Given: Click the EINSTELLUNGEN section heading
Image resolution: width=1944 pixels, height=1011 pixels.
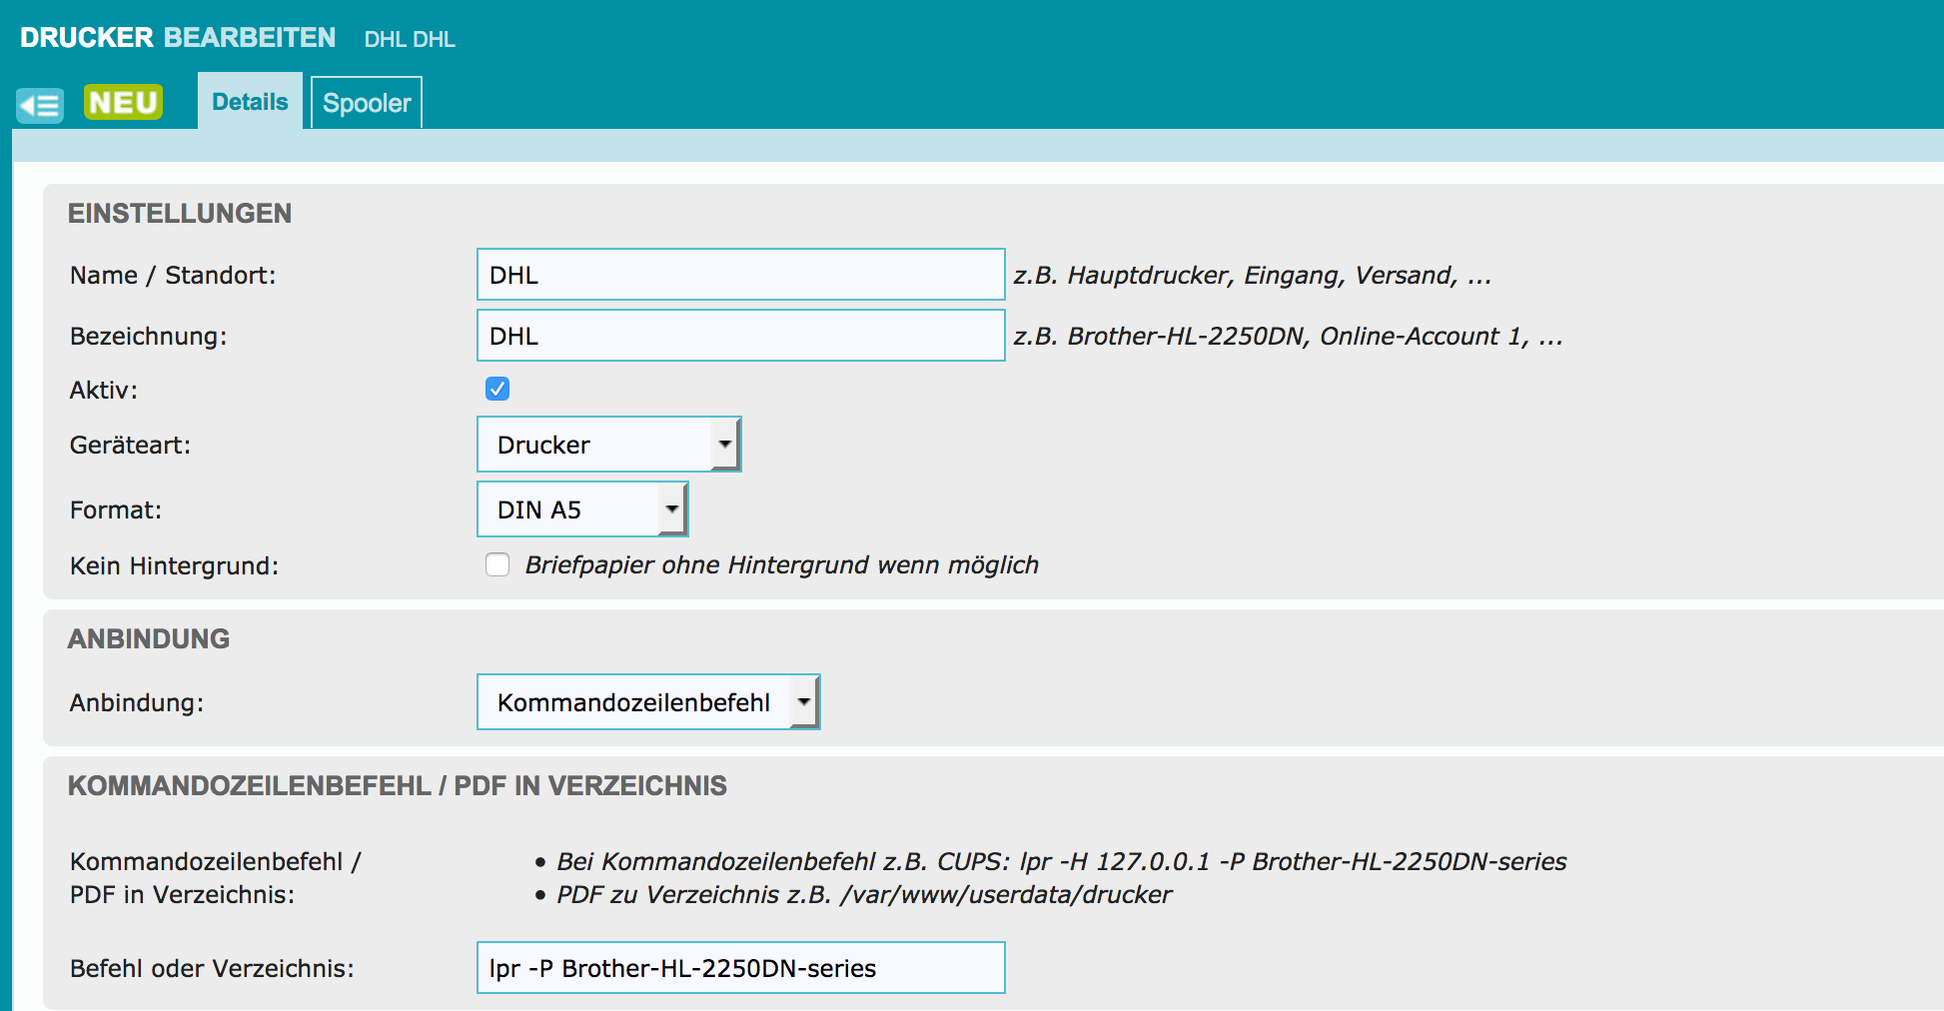Looking at the screenshot, I should click(180, 214).
